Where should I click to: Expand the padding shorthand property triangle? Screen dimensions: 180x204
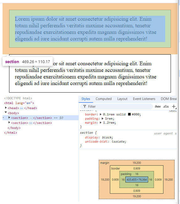(x=103, y=119)
